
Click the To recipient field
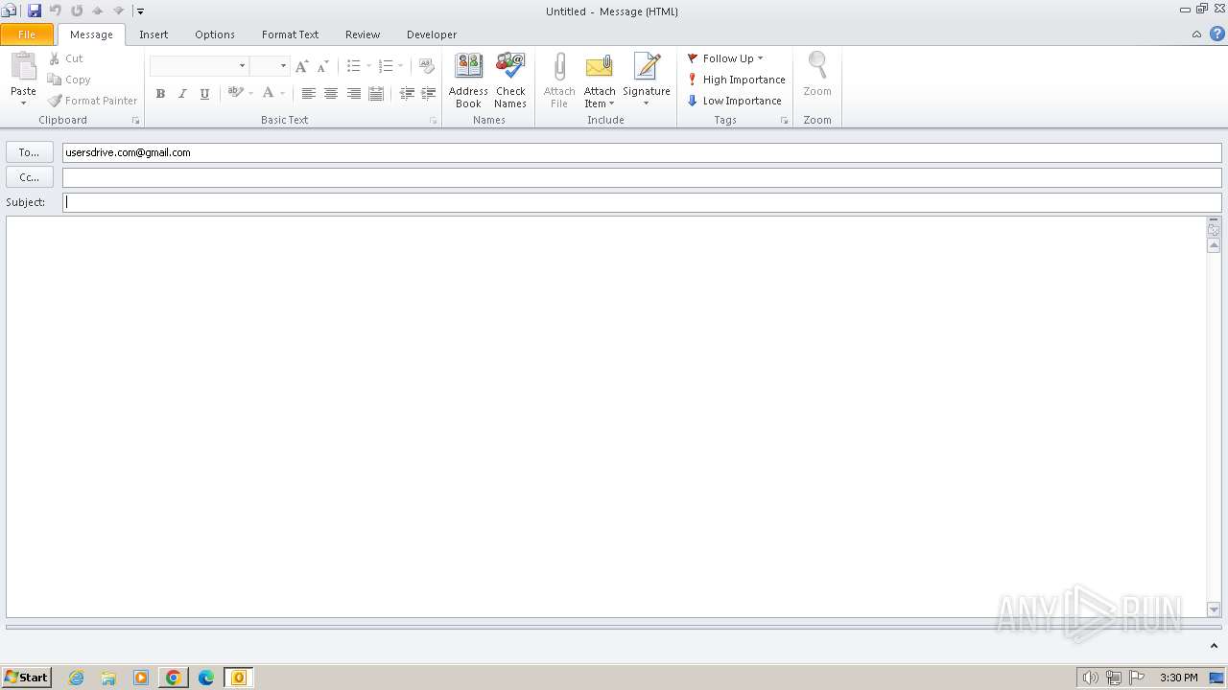[642, 152]
